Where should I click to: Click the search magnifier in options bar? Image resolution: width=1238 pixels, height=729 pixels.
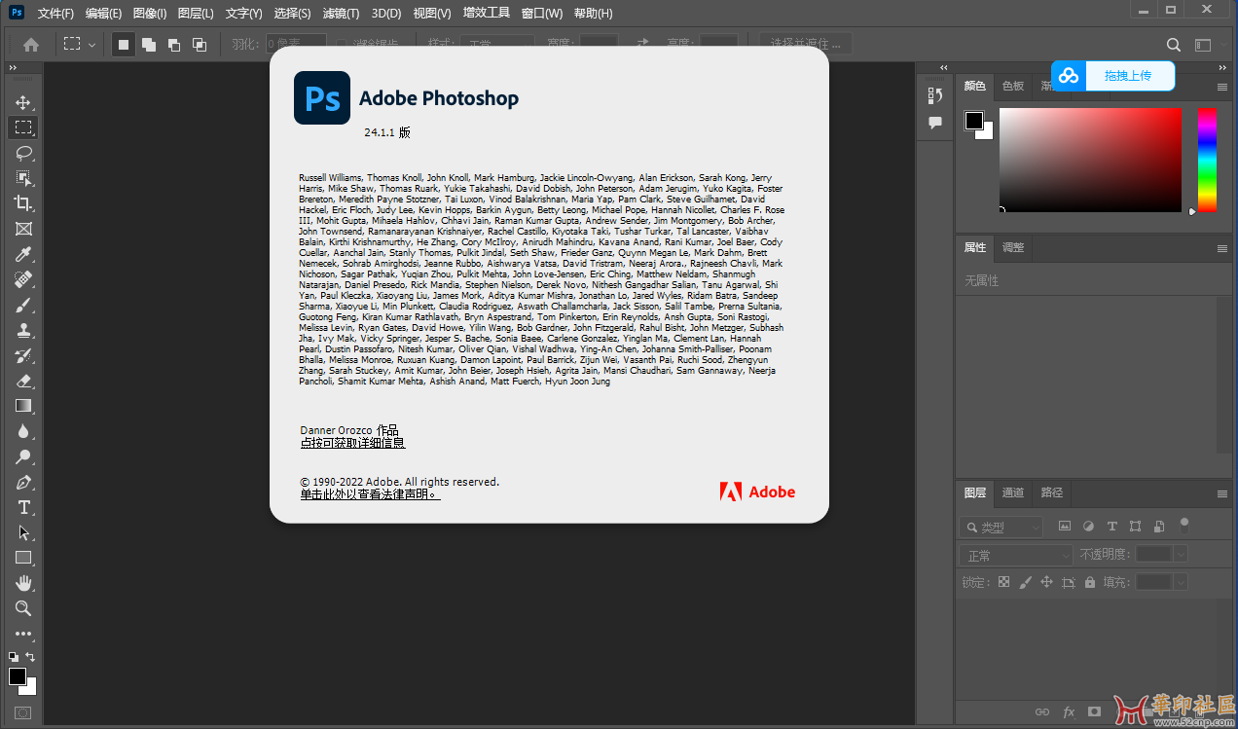tap(1174, 45)
